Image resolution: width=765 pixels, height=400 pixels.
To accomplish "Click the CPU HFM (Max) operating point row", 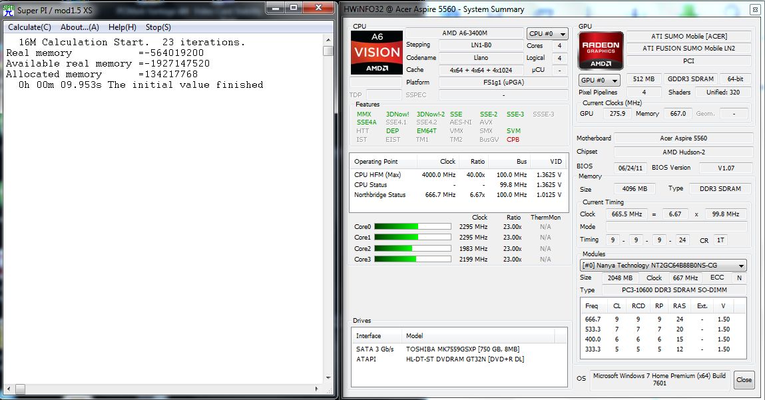I will [x=457, y=174].
